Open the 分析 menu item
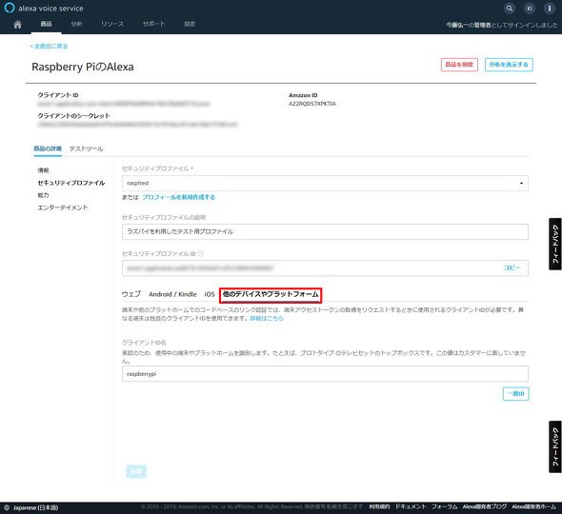The image size is (562, 514). pyautogui.click(x=76, y=24)
